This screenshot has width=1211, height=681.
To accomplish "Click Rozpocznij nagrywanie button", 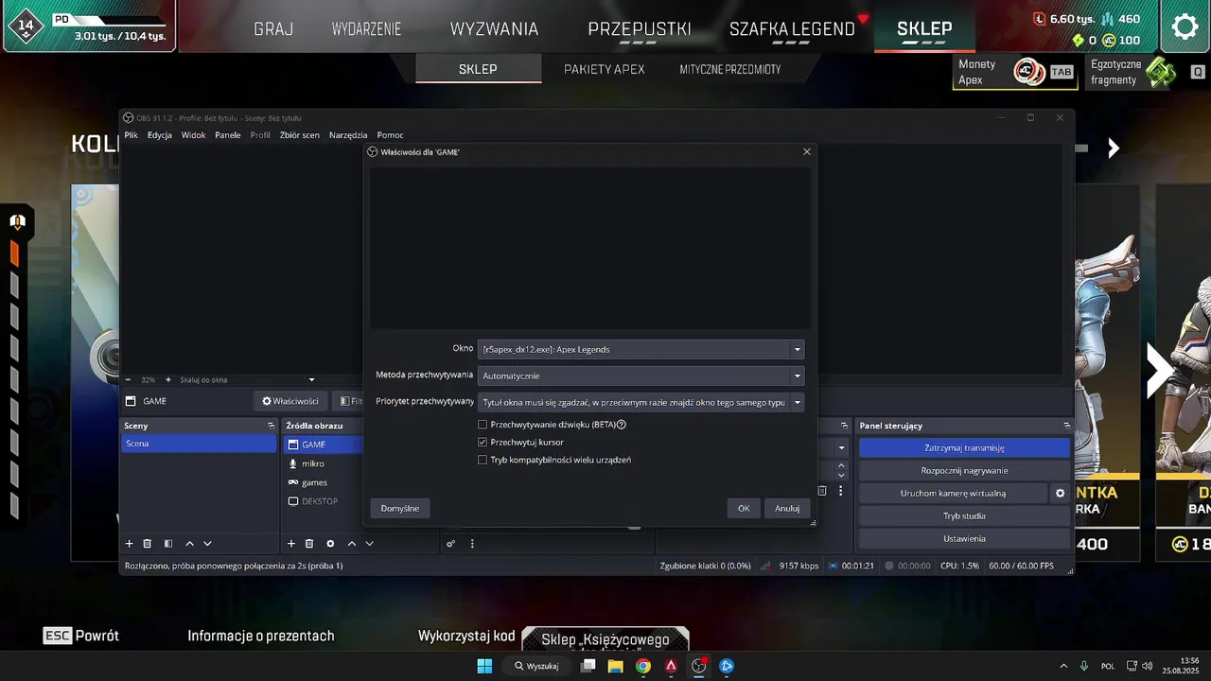I will point(964,470).
